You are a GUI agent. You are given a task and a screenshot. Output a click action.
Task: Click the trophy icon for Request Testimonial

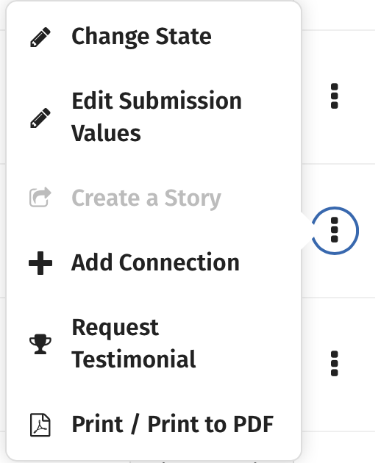point(40,344)
